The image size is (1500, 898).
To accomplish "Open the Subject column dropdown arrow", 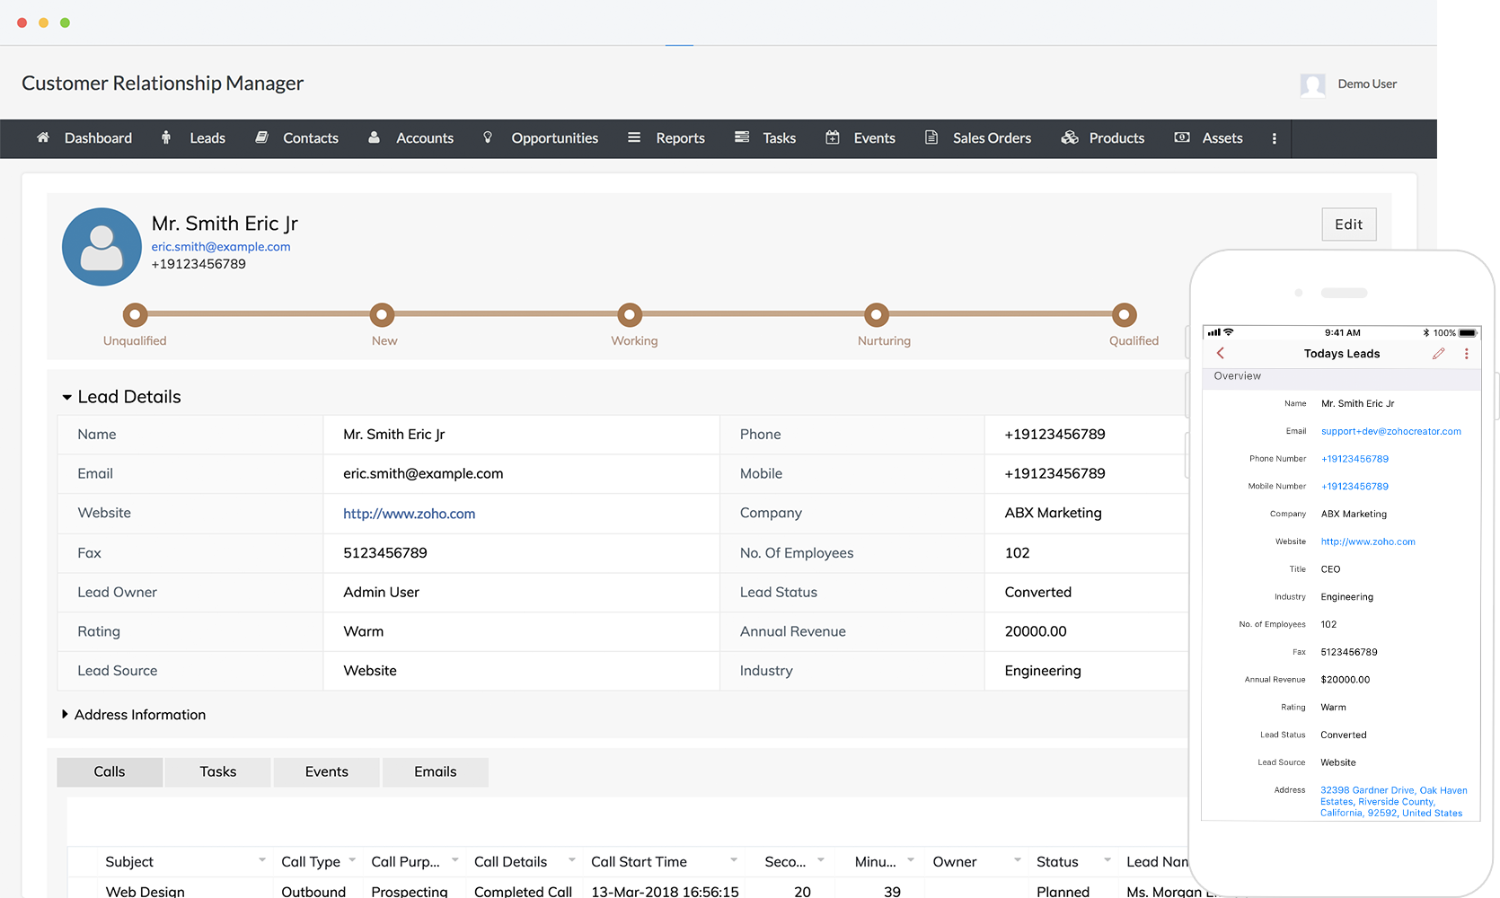I will click(261, 860).
